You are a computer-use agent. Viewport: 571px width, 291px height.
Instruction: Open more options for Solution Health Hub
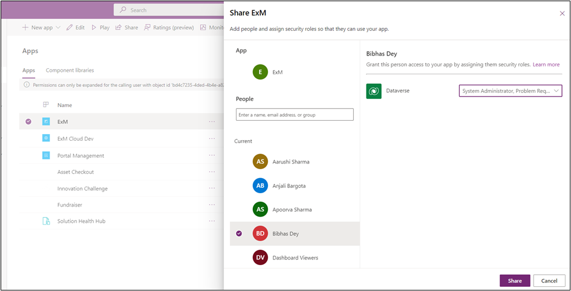[x=212, y=221]
